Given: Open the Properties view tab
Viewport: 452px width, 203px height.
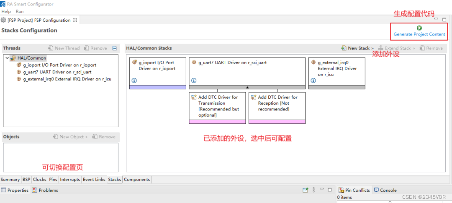Looking at the screenshot, I should (15, 190).
